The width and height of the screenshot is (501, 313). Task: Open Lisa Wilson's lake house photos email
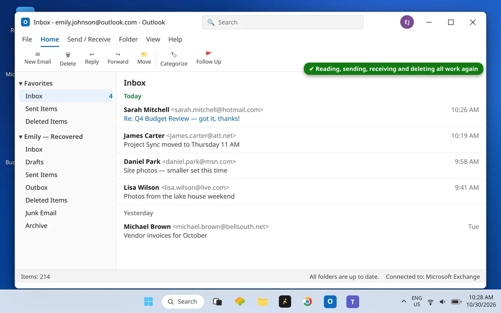point(301,192)
